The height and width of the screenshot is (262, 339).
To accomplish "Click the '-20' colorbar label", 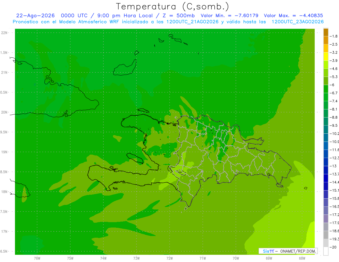I will 333,247.
